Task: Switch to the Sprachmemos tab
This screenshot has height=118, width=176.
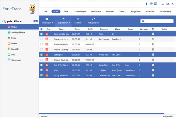Action: [x=165, y=11]
